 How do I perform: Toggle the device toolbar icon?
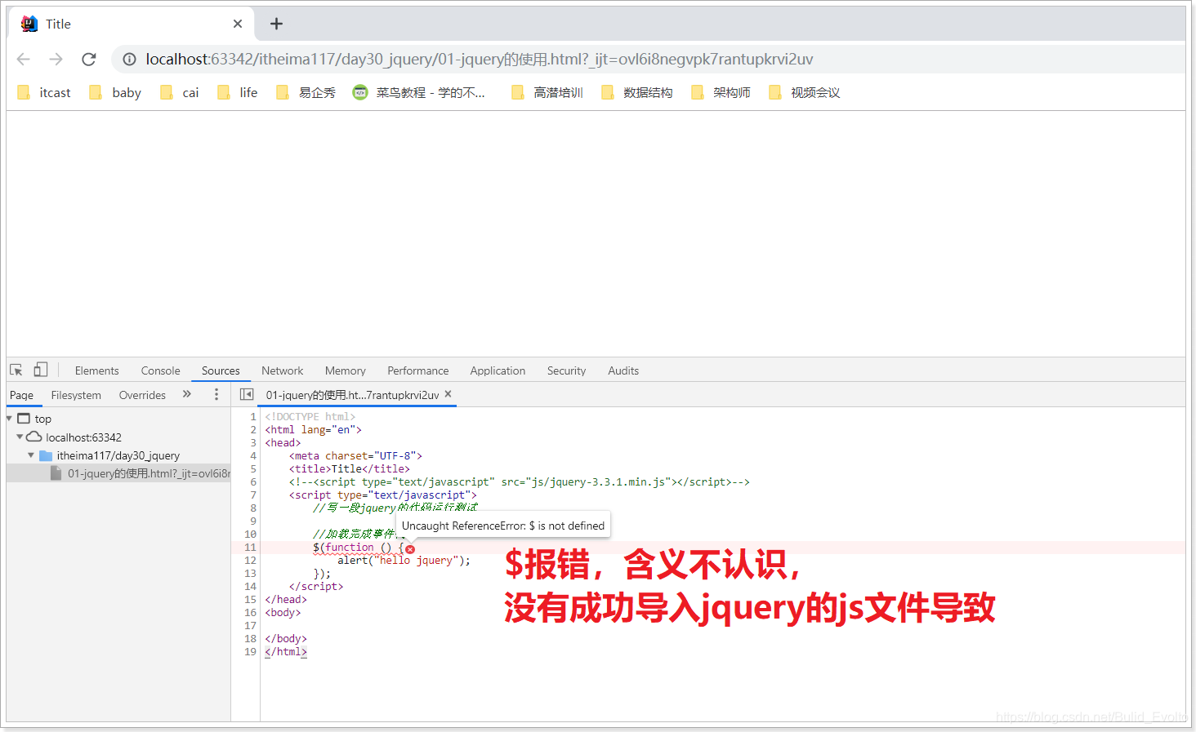[x=40, y=370]
